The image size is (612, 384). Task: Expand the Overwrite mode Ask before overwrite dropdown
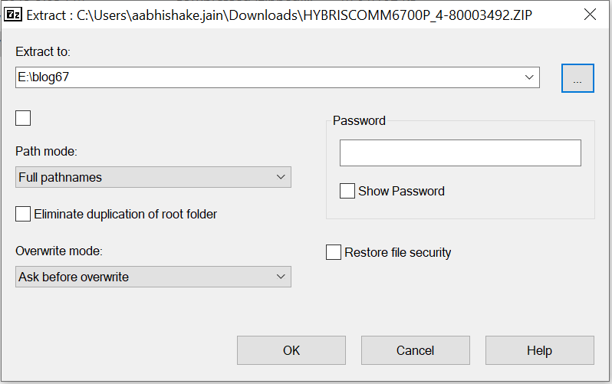click(153, 277)
